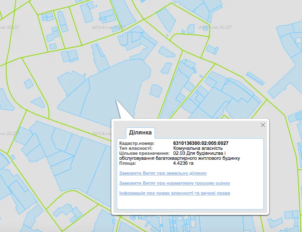
Task: Click the Кадастр.номер field label
Action: (137, 143)
